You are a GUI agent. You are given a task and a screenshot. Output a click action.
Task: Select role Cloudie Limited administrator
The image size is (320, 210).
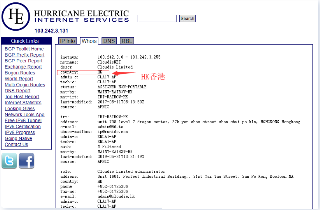point(131,171)
